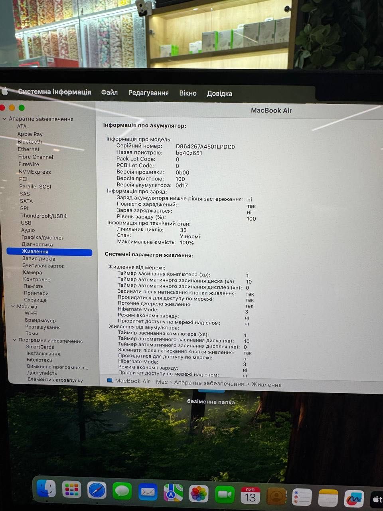Select Графіка/дисплеї in the sidebar

pos(42,237)
